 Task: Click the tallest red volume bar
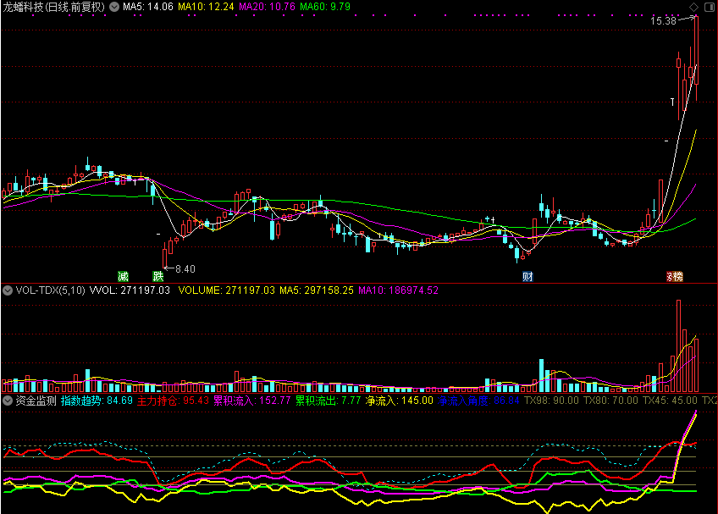pos(678,345)
